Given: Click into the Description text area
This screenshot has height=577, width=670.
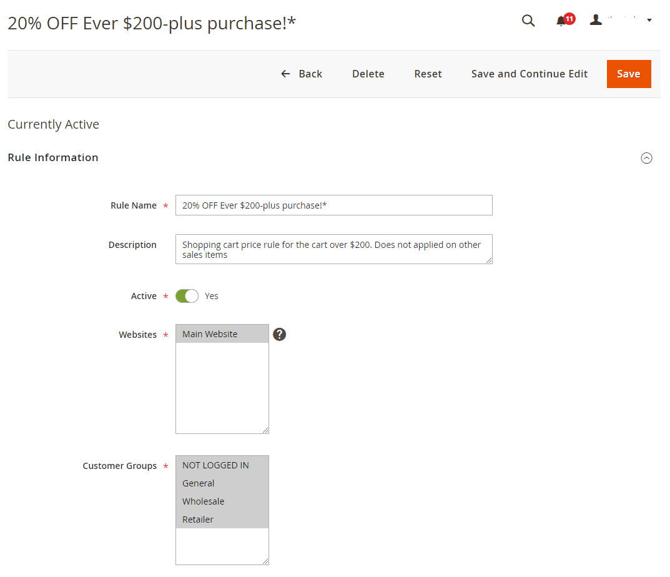Looking at the screenshot, I should [333, 249].
